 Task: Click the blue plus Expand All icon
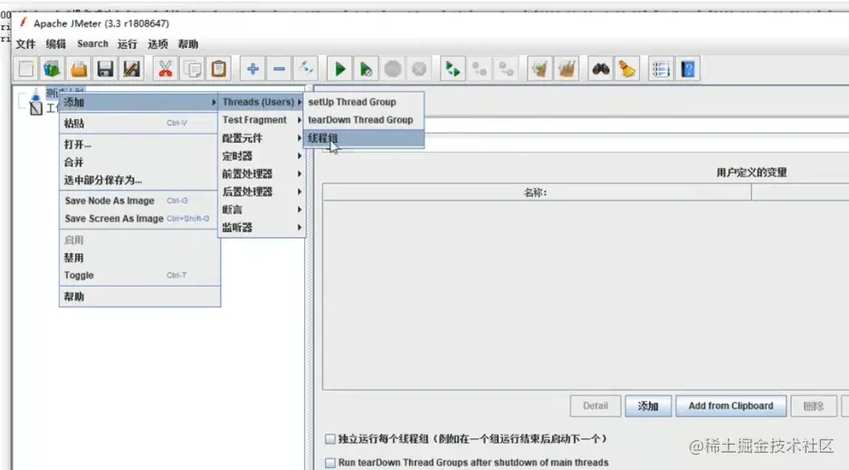tap(253, 70)
